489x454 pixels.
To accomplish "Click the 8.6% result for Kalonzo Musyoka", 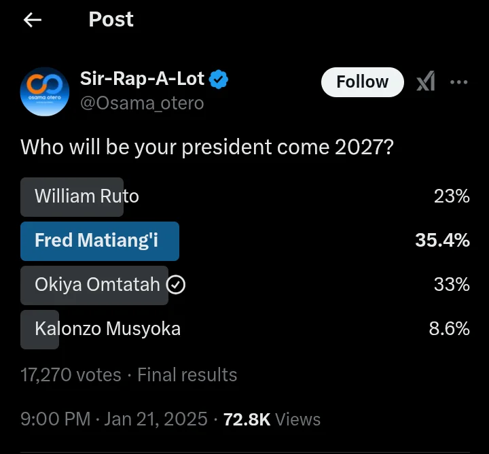I will click(449, 329).
